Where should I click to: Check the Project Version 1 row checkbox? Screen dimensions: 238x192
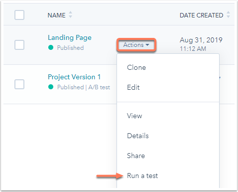(19, 84)
